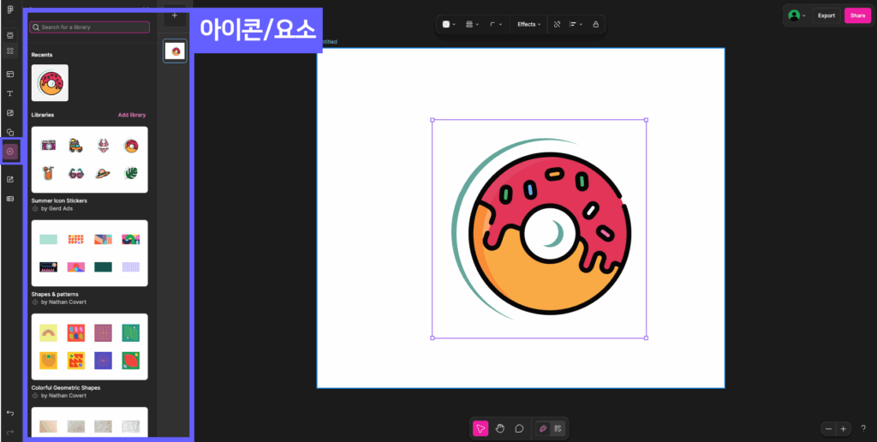The width and height of the screenshot is (877, 442).
Task: Pick the sunglasses sticker
Action: click(x=75, y=173)
